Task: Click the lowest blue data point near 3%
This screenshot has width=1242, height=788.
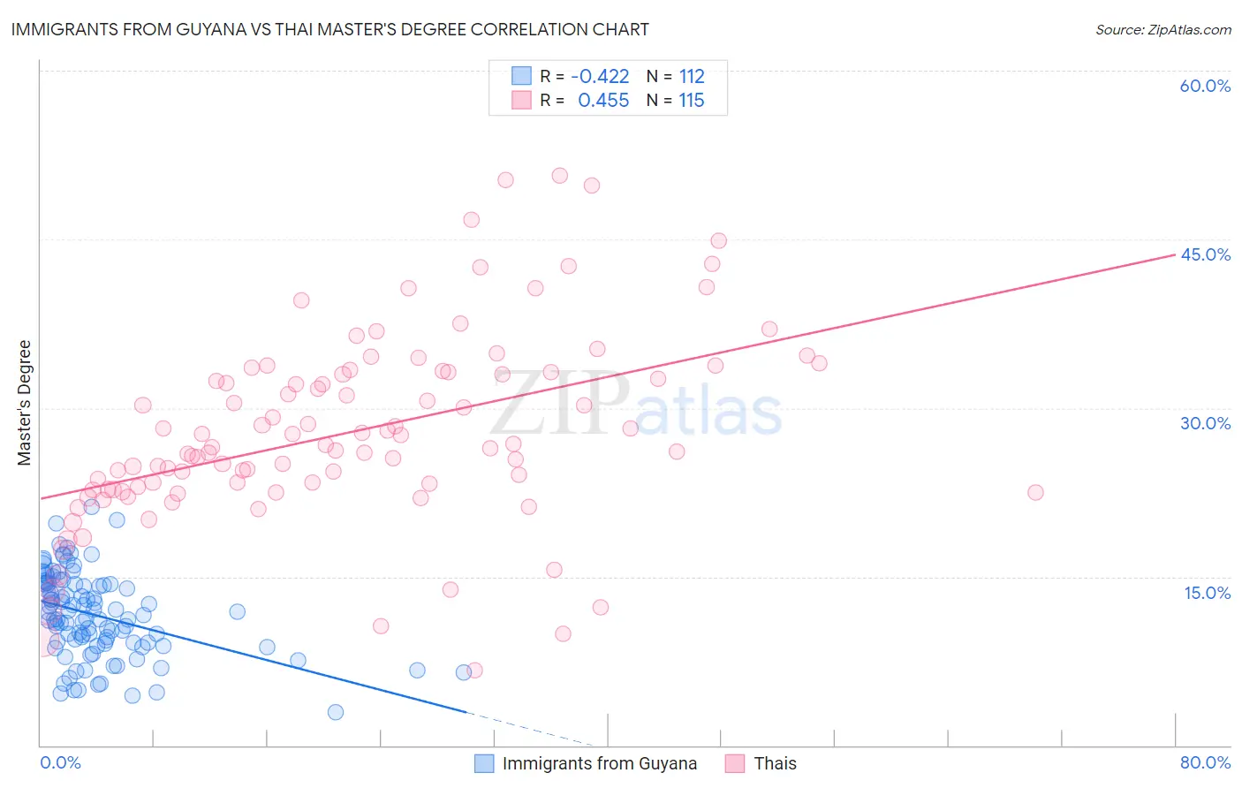Action: point(336,712)
